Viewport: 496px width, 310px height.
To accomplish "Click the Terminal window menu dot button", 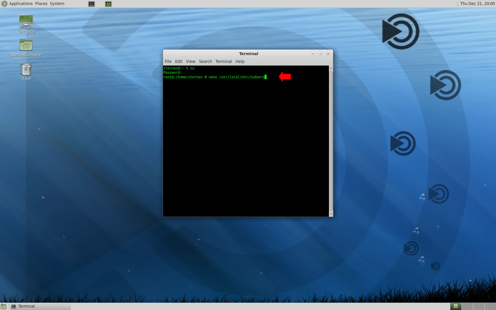I will click(167, 53).
